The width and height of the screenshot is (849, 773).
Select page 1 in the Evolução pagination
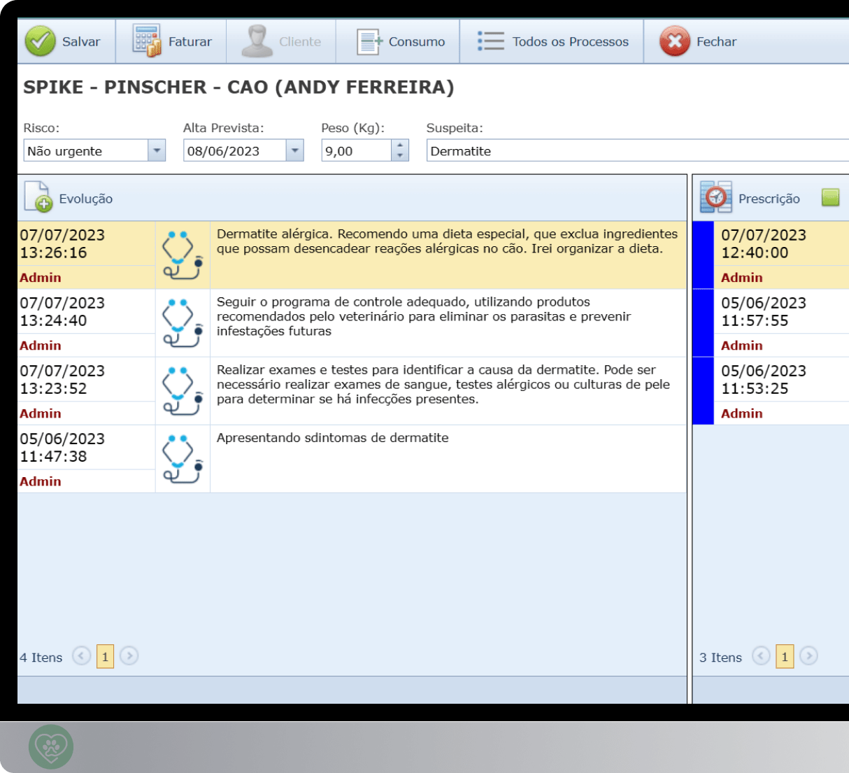[x=105, y=656]
